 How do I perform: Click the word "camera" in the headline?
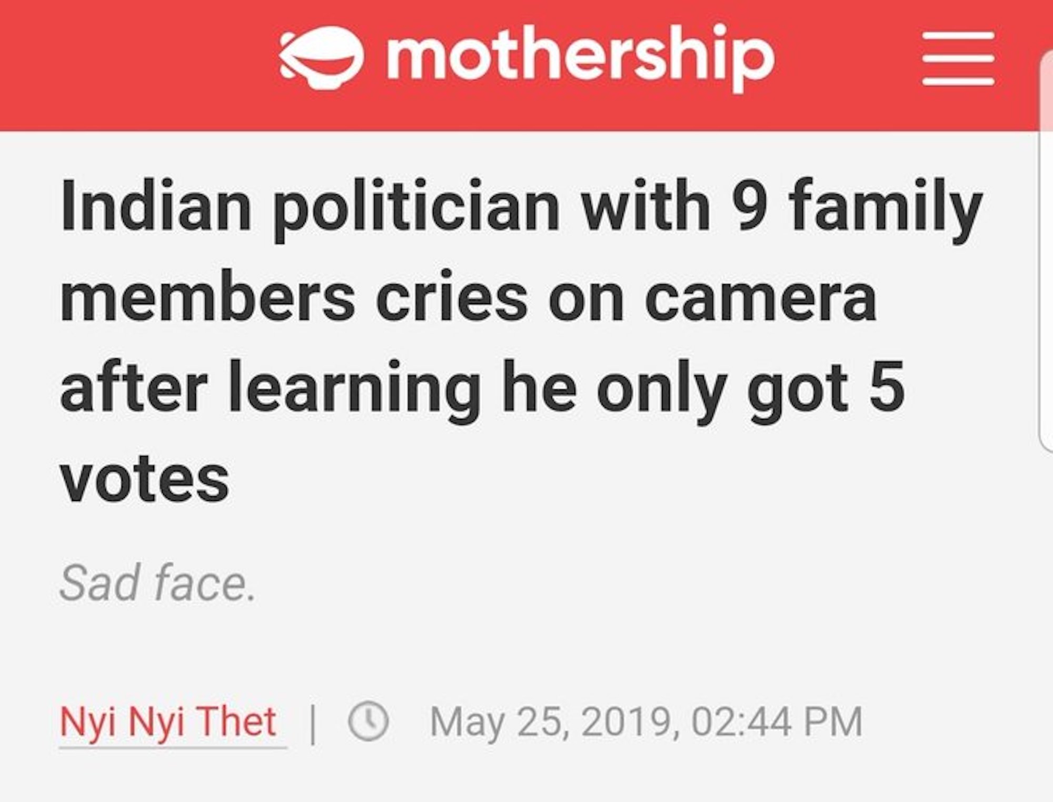pos(761,297)
